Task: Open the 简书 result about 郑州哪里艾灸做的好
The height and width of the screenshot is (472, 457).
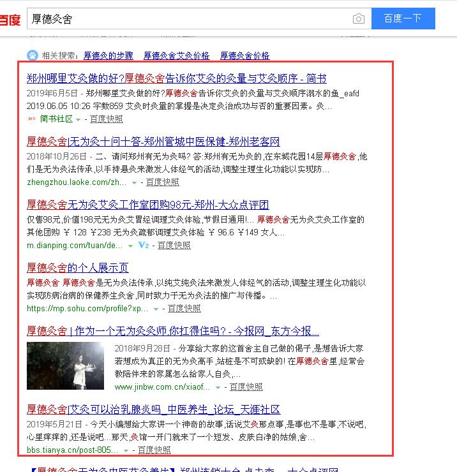Action: click(x=176, y=78)
